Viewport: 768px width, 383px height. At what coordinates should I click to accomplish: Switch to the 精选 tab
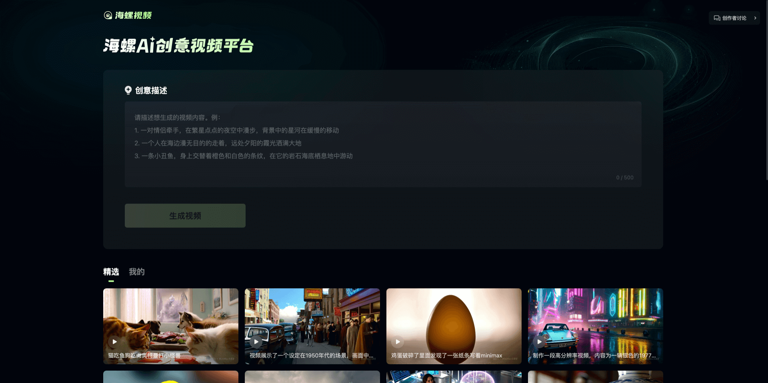pos(111,271)
